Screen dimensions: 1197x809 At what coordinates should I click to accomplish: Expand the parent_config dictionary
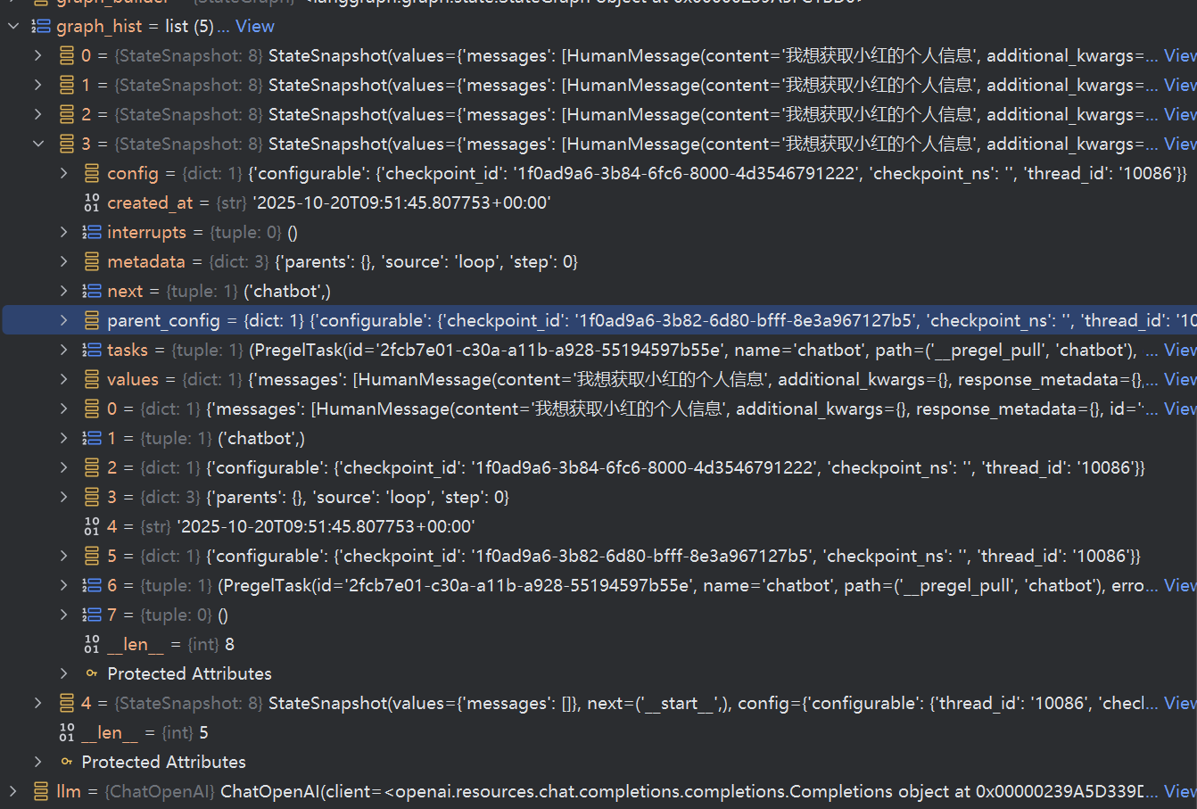point(63,320)
